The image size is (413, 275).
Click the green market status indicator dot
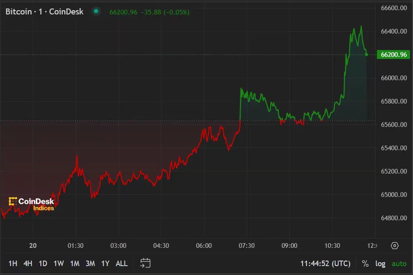pyautogui.click(x=96, y=12)
